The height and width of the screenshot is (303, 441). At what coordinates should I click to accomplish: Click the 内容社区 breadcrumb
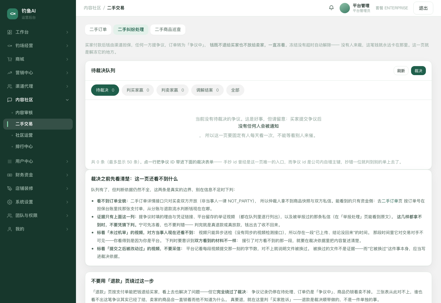[92, 8]
